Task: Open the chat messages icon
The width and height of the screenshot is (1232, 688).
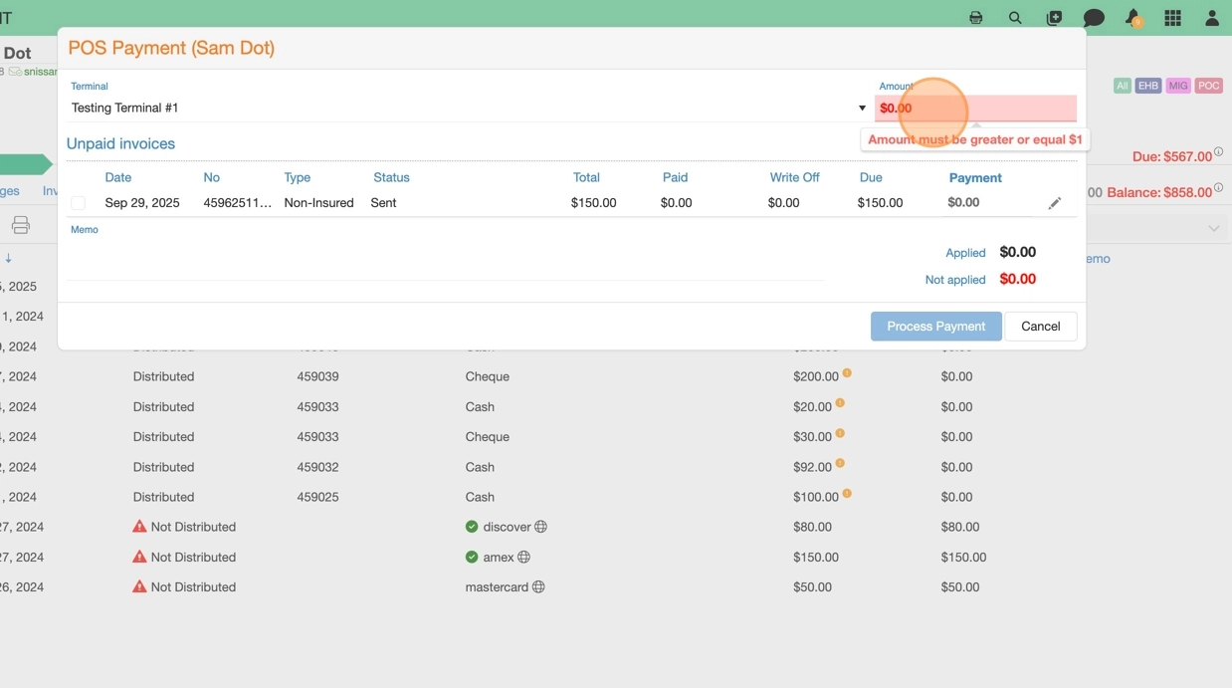Action: tap(1094, 18)
